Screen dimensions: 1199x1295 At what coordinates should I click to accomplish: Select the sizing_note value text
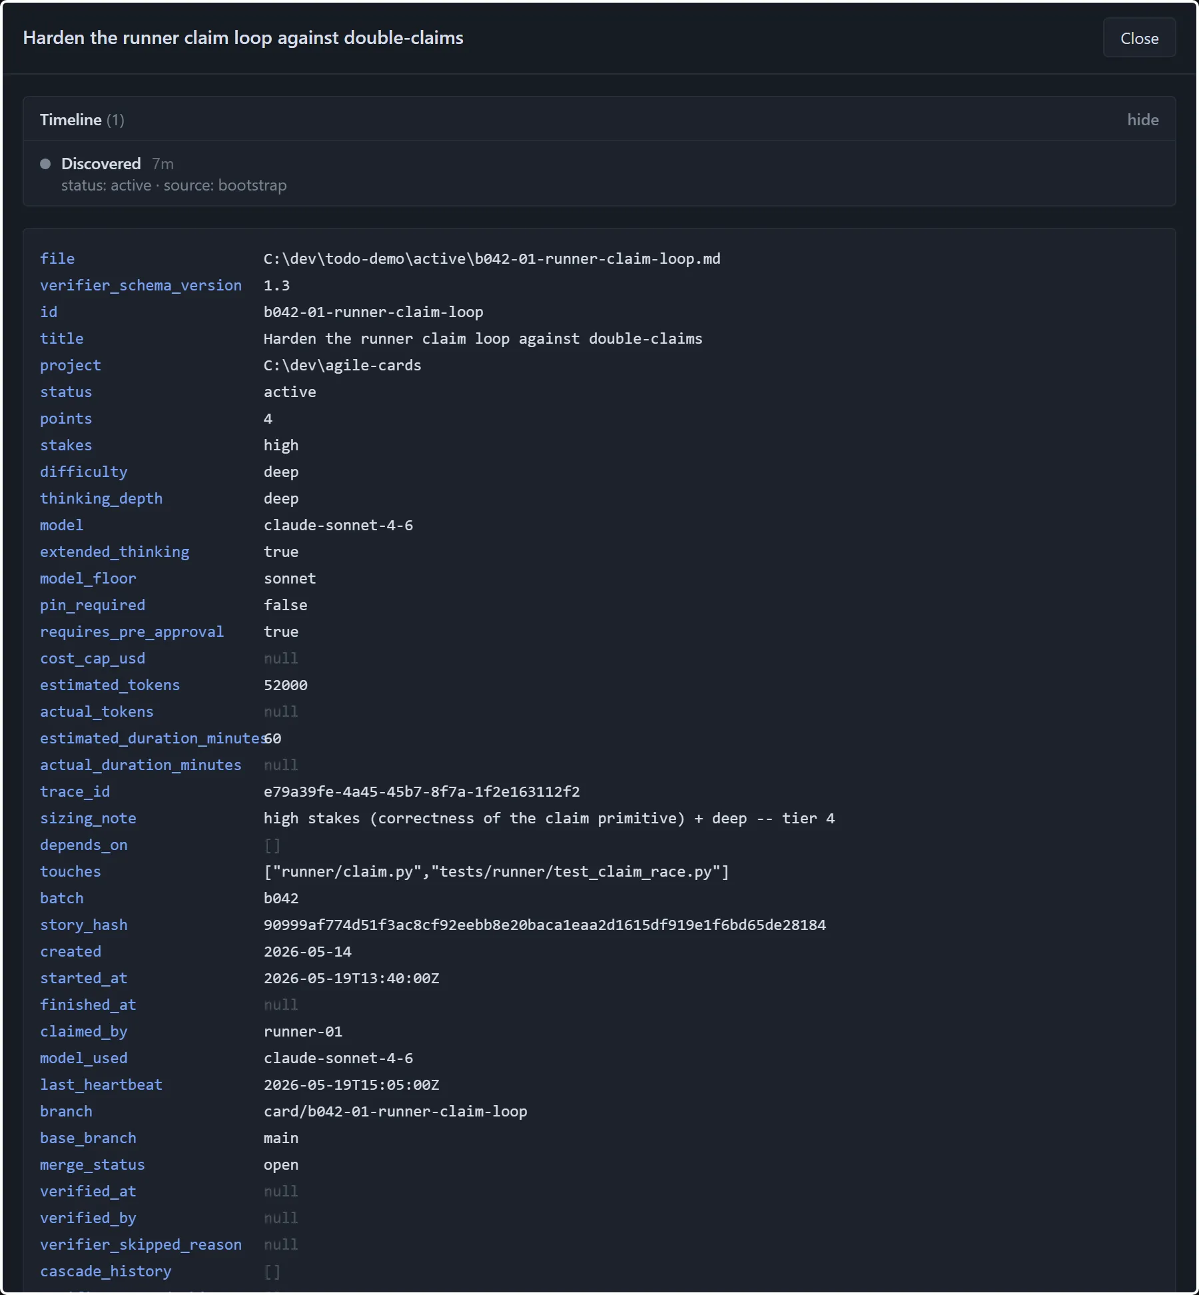coord(549,818)
